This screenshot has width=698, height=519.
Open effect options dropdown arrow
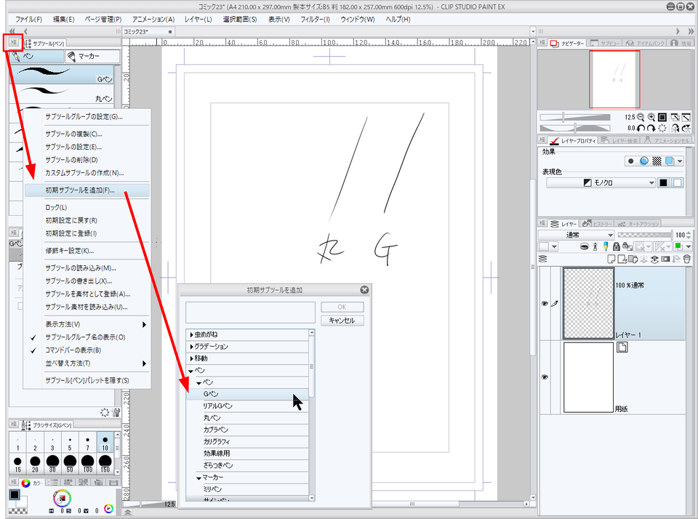tap(680, 161)
